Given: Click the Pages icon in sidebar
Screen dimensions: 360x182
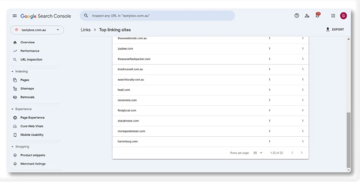Looking at the screenshot, I should (x=15, y=80).
